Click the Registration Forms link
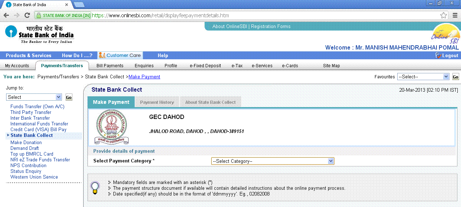461x207 pixels. point(271,27)
